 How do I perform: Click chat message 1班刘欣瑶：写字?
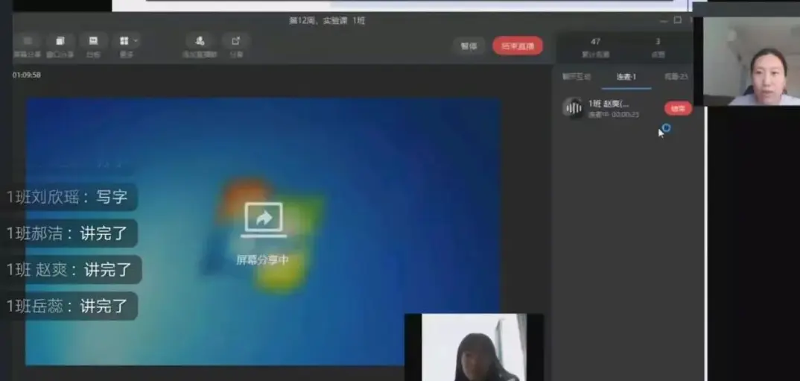click(x=67, y=197)
